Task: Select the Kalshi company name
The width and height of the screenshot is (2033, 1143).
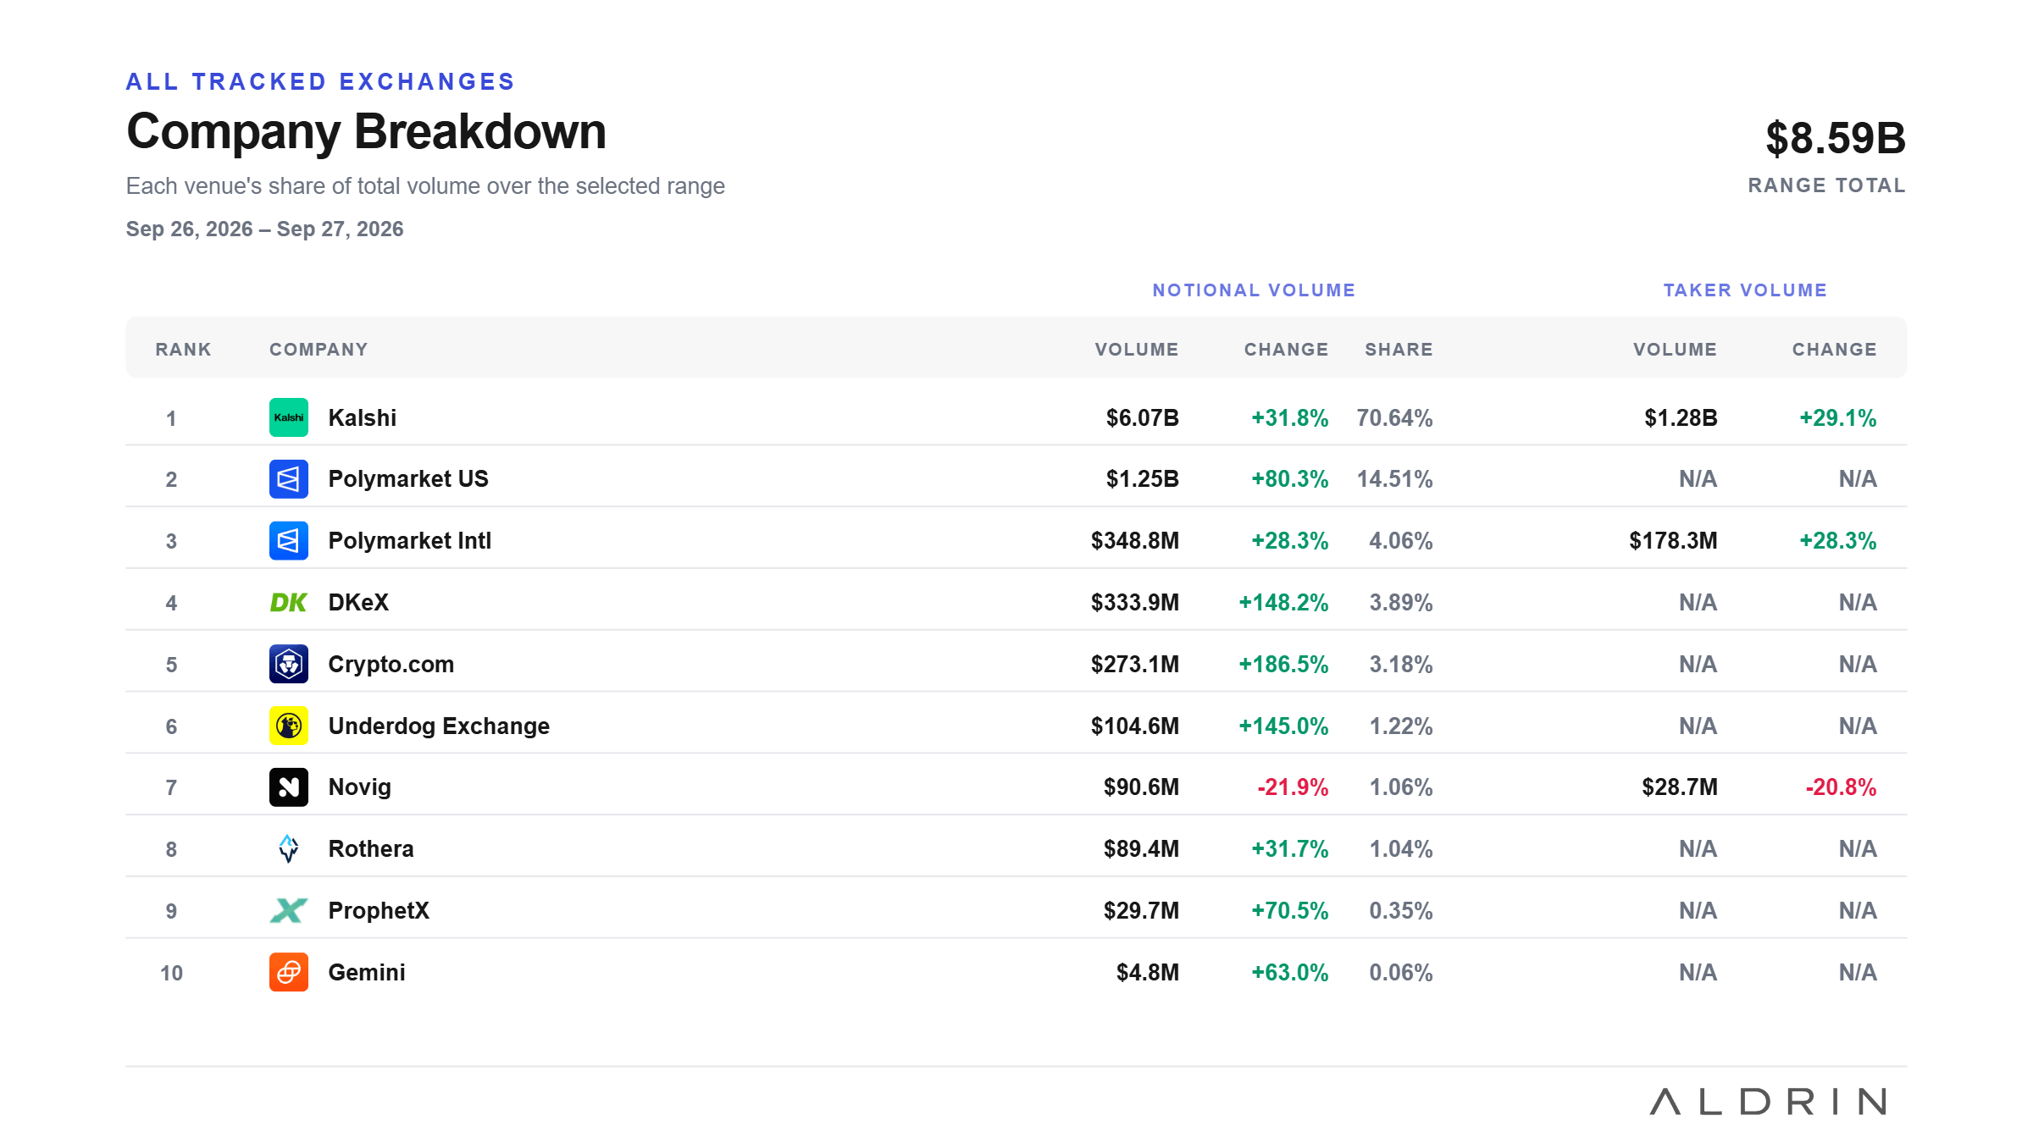Action: click(x=363, y=418)
